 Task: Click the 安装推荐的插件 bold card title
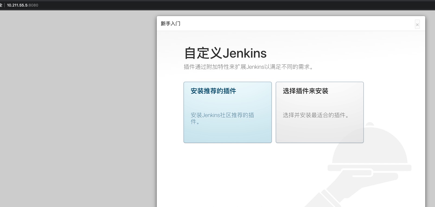[213, 91]
